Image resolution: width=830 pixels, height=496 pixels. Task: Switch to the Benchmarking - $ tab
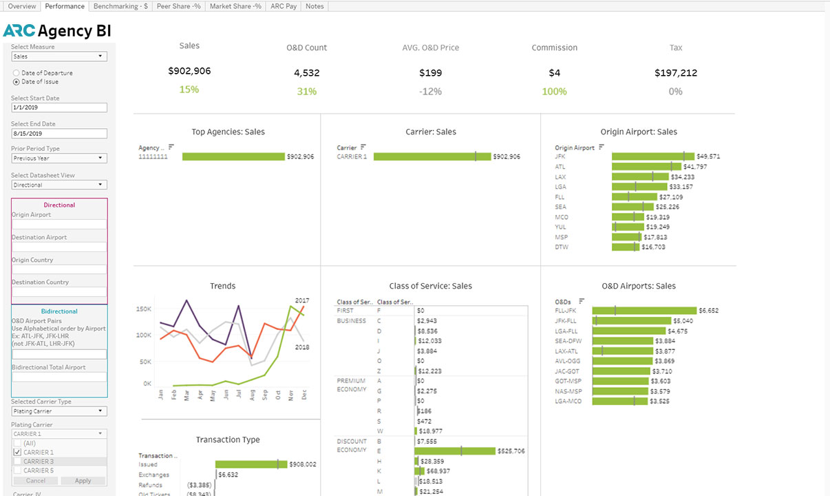pyautogui.click(x=120, y=6)
